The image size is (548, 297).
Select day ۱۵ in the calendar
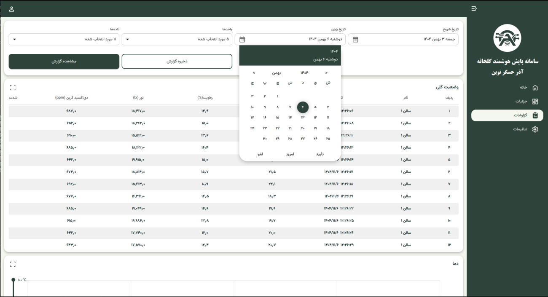tap(277, 118)
